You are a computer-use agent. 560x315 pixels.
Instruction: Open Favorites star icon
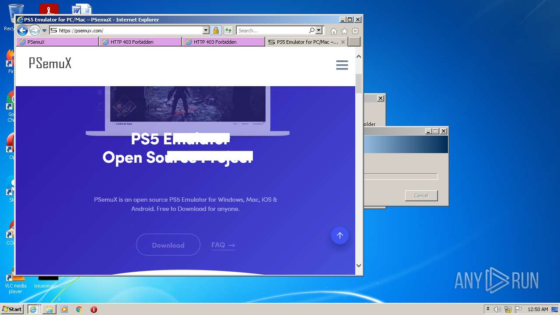344,31
